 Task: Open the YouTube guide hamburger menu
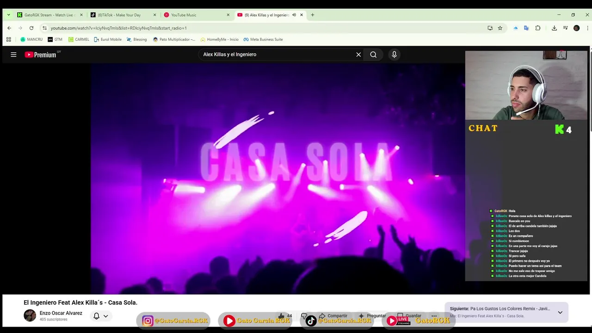13,55
